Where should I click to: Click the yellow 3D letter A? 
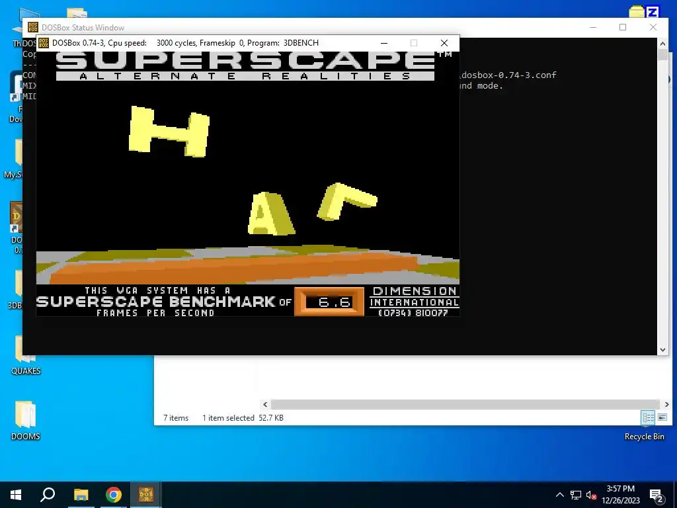(270, 214)
